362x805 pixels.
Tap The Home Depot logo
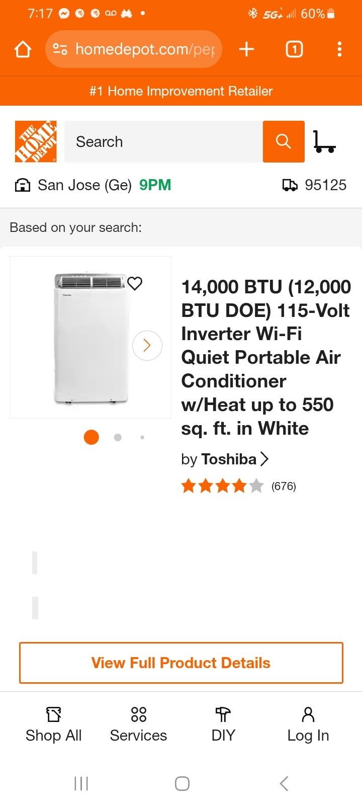click(36, 141)
